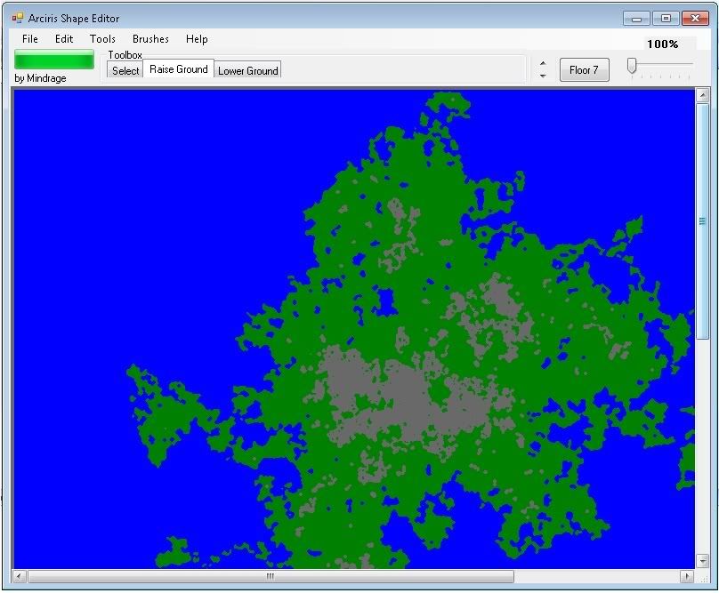
Task: Click the vertical scrollbar thumb
Action: point(702,221)
